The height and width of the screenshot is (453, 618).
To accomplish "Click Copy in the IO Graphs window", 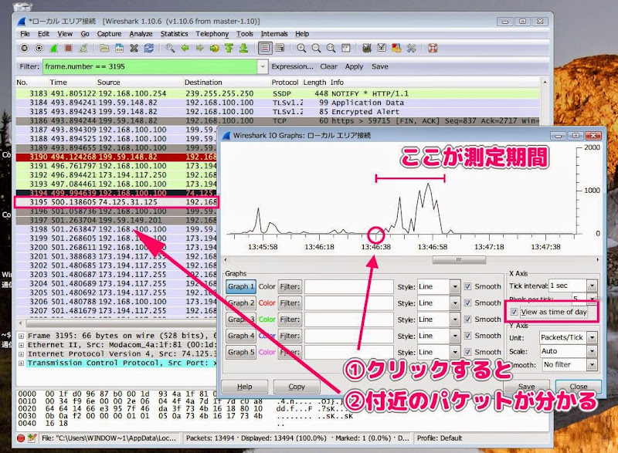I will [297, 387].
